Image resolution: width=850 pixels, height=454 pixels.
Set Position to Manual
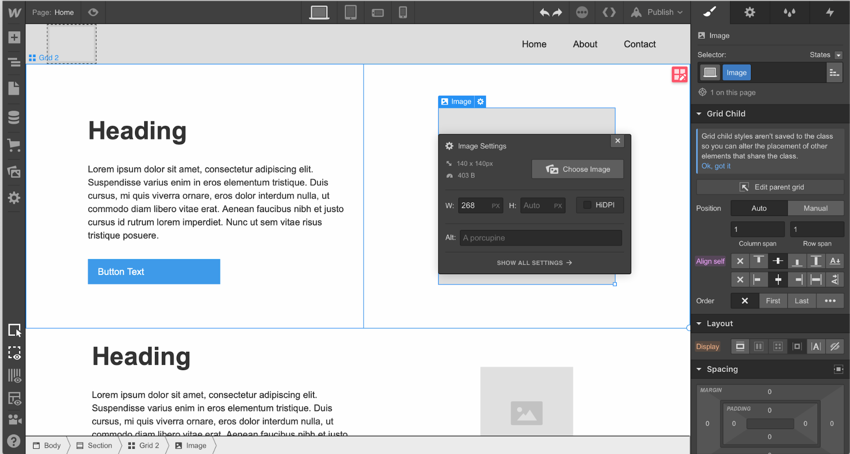(816, 208)
